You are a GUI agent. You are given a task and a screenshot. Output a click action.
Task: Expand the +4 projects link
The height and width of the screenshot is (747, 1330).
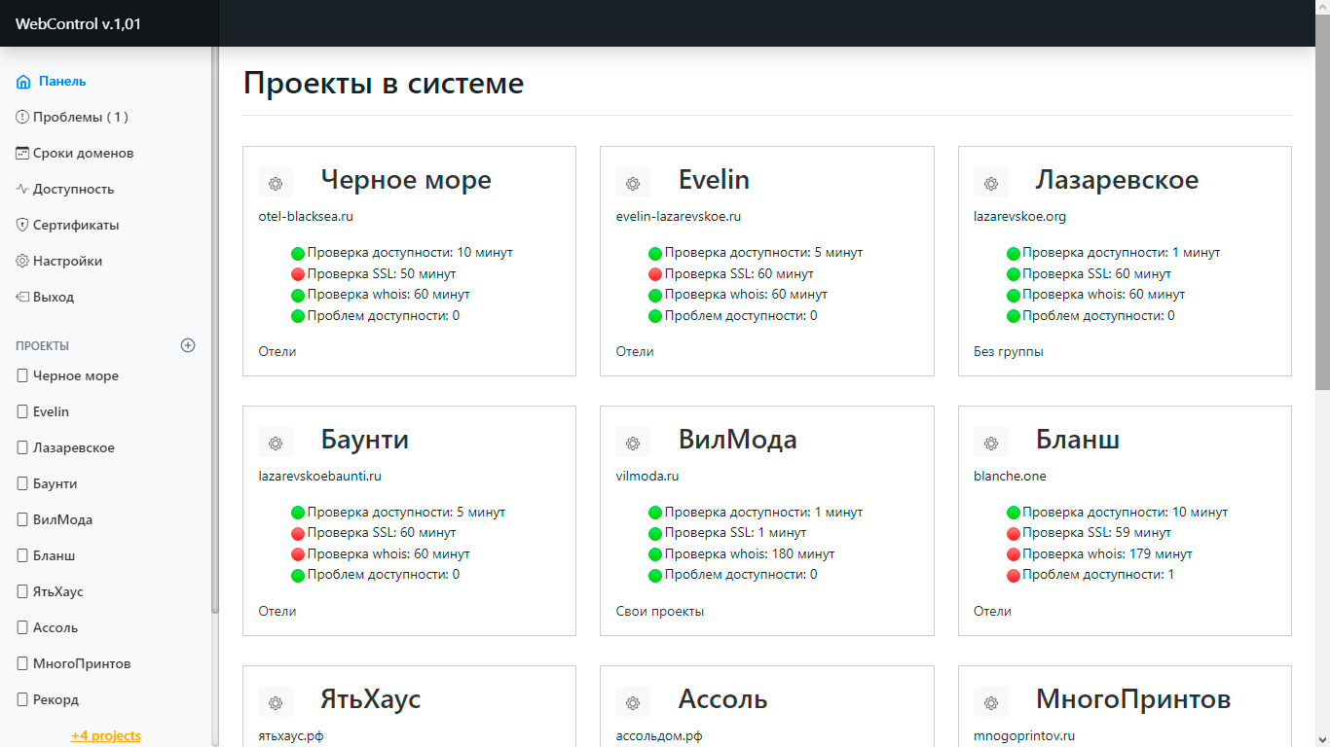click(x=105, y=735)
